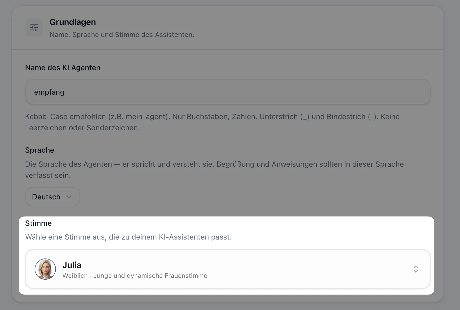Screen dimensions: 460x310
Task: Click the Grundlagen heading
Action: pyautogui.click(x=73, y=22)
